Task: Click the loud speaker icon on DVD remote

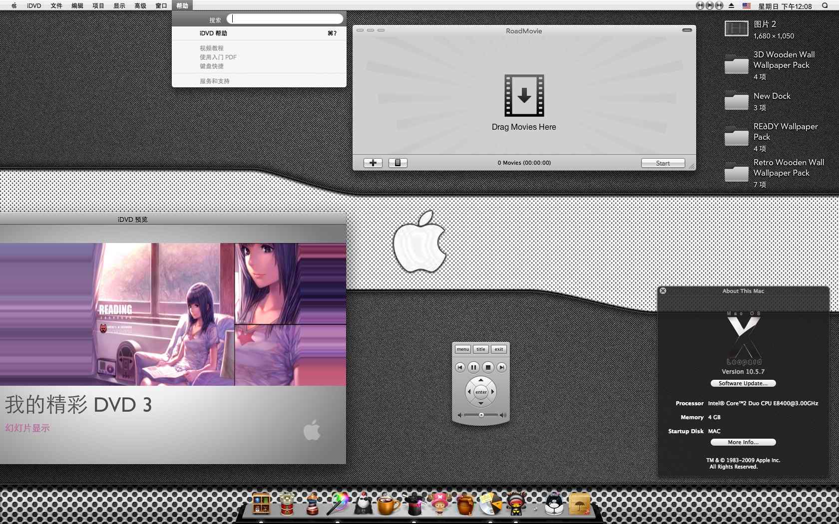Action: point(503,415)
